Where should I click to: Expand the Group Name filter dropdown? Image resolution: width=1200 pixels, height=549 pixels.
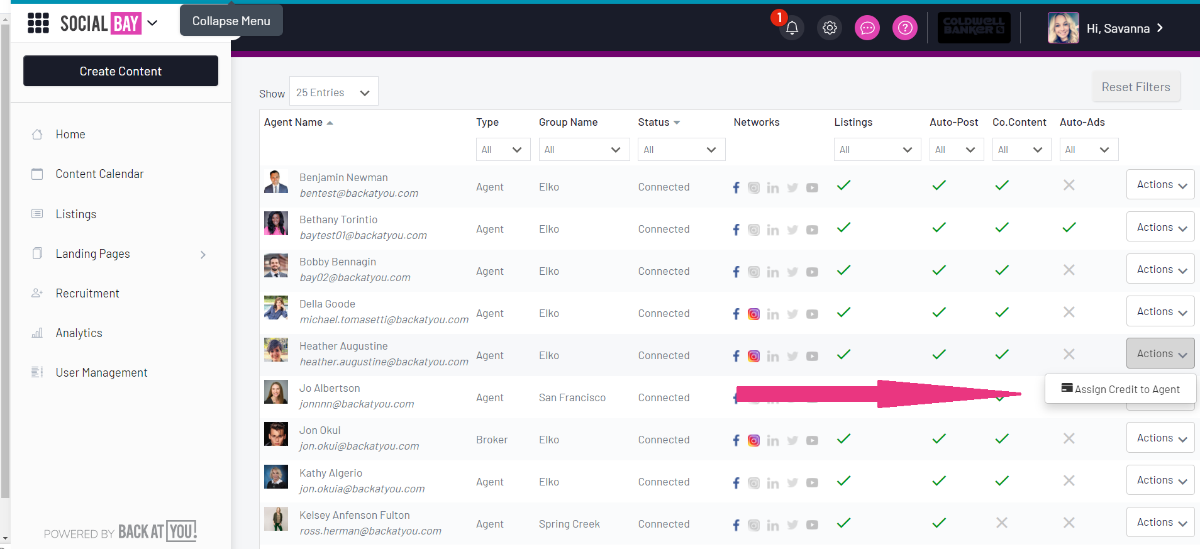click(x=584, y=150)
